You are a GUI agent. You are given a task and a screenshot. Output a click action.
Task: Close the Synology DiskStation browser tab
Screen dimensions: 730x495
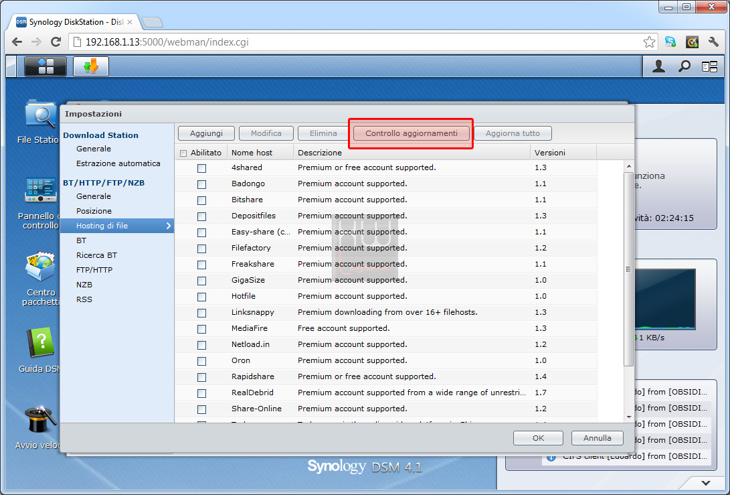coord(130,22)
